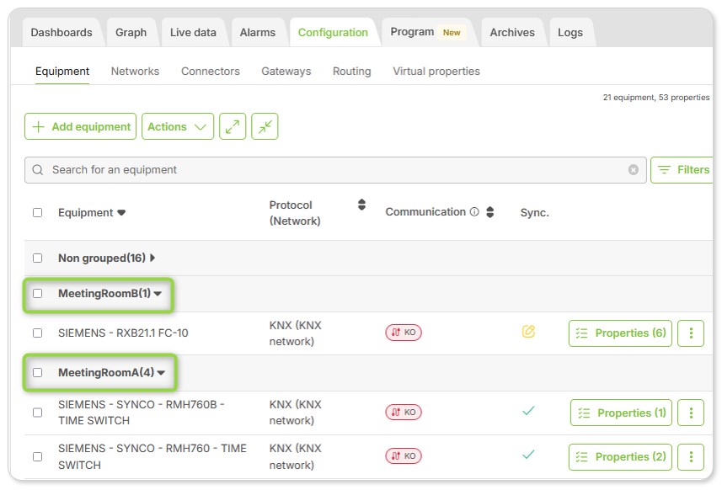Click the 21 equipment, 53 properties text

point(656,98)
